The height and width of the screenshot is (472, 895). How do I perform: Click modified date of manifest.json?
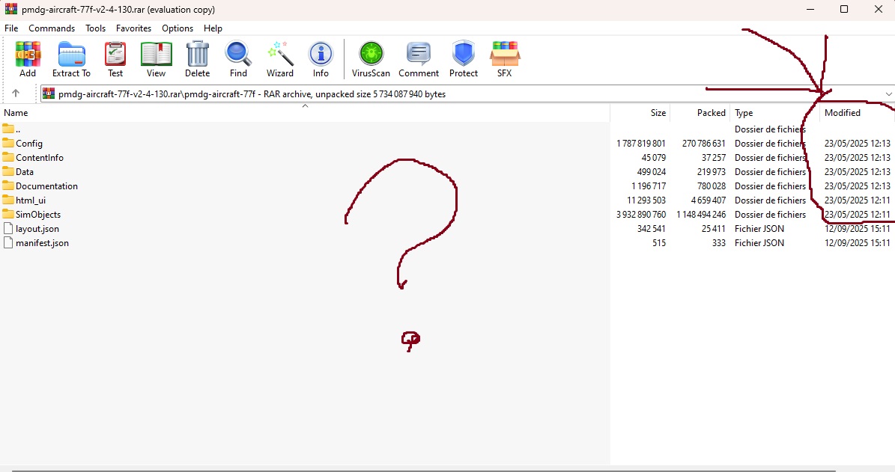(858, 243)
